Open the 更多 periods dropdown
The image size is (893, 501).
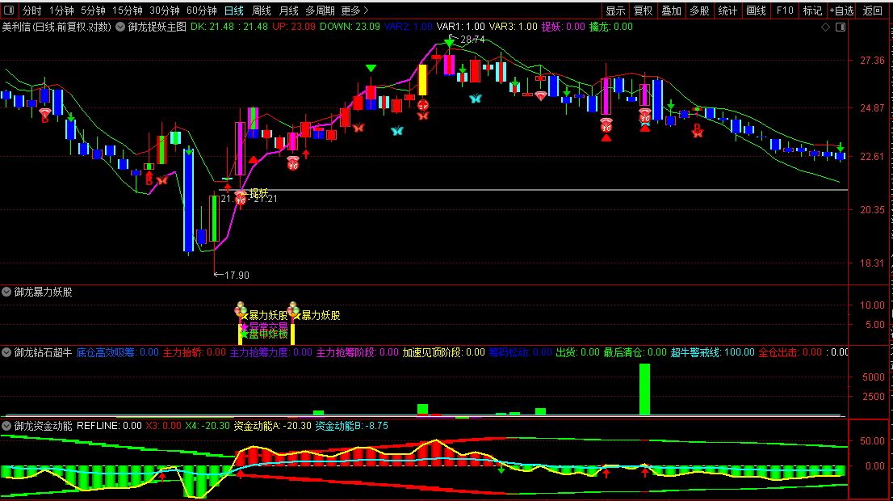pyautogui.click(x=354, y=11)
